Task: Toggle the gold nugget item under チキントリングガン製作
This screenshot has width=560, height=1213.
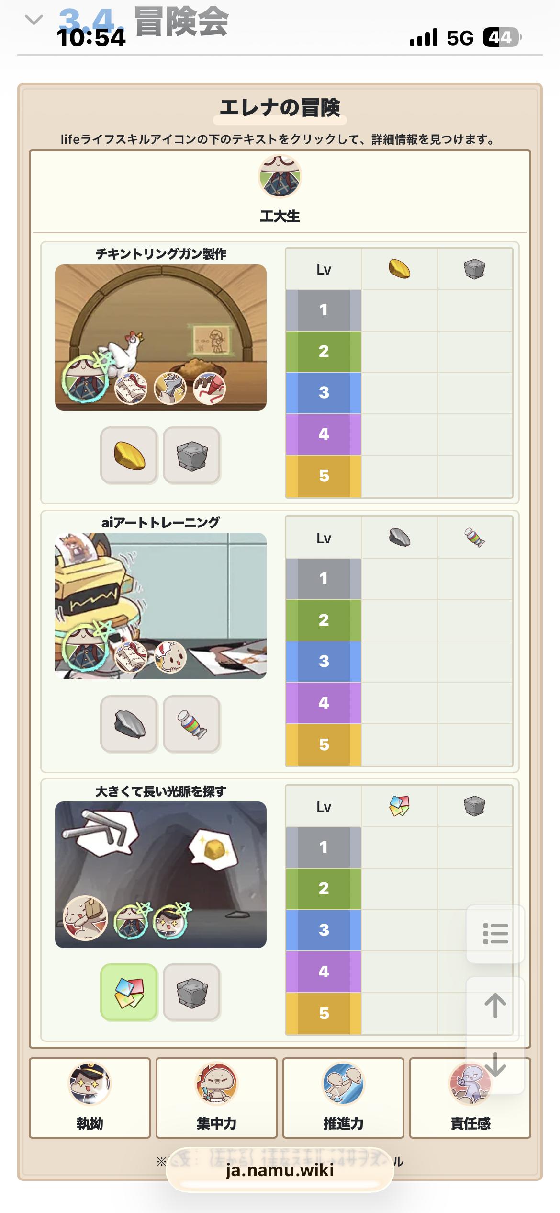Action: 129,455
